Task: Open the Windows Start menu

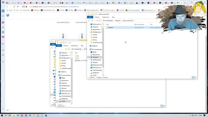Action: pyautogui.click(x=2, y=115)
